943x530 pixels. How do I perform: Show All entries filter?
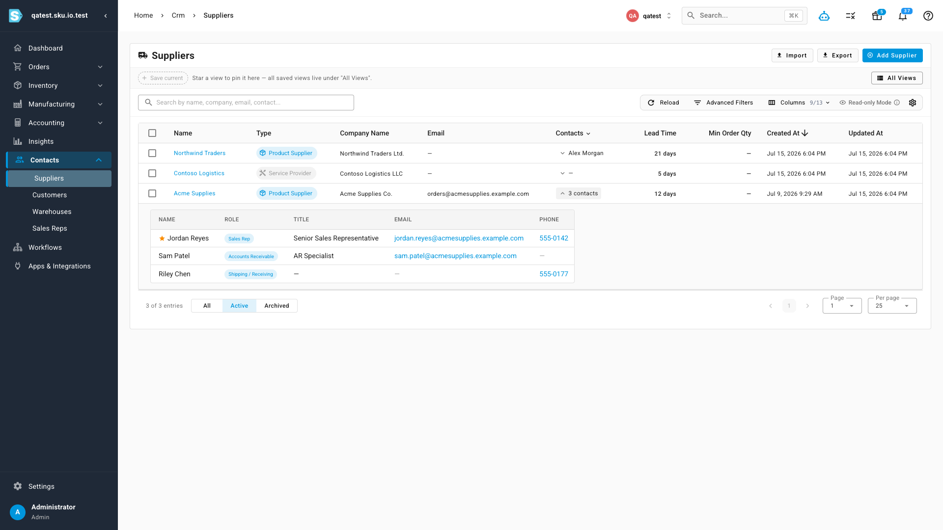pos(207,306)
